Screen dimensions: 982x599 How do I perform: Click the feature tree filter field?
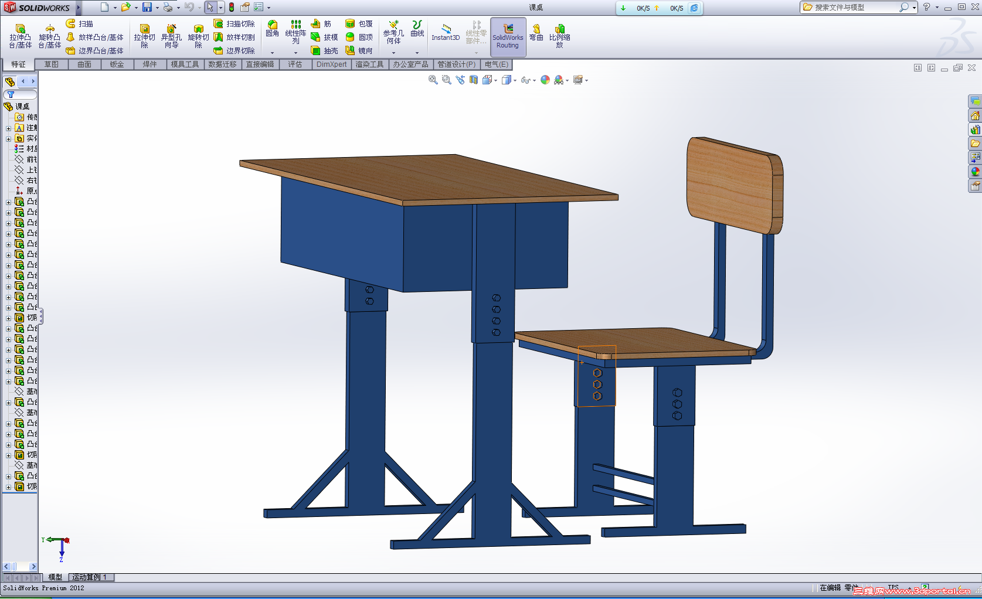point(20,94)
